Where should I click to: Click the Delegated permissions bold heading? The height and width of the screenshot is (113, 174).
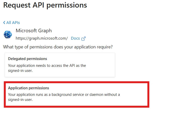pyautogui.click(x=27, y=59)
